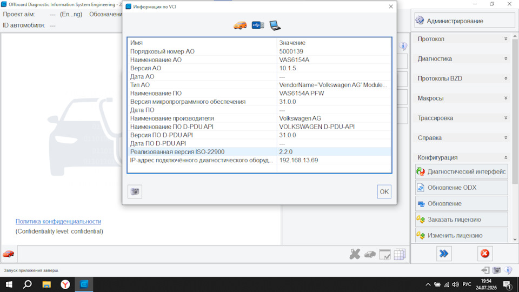Click Заказать лицензию
The height and width of the screenshot is (292, 519).
[461, 219]
